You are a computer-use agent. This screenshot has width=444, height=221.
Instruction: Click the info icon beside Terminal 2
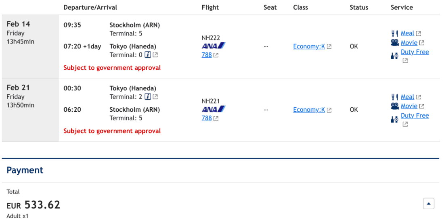pos(148,97)
